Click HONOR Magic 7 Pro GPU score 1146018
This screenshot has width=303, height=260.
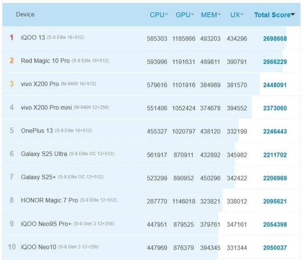click(x=184, y=201)
